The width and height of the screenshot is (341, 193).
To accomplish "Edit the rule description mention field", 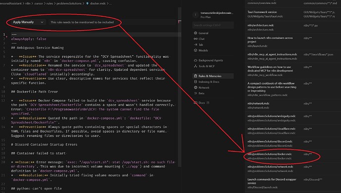I will (x=112, y=22).
